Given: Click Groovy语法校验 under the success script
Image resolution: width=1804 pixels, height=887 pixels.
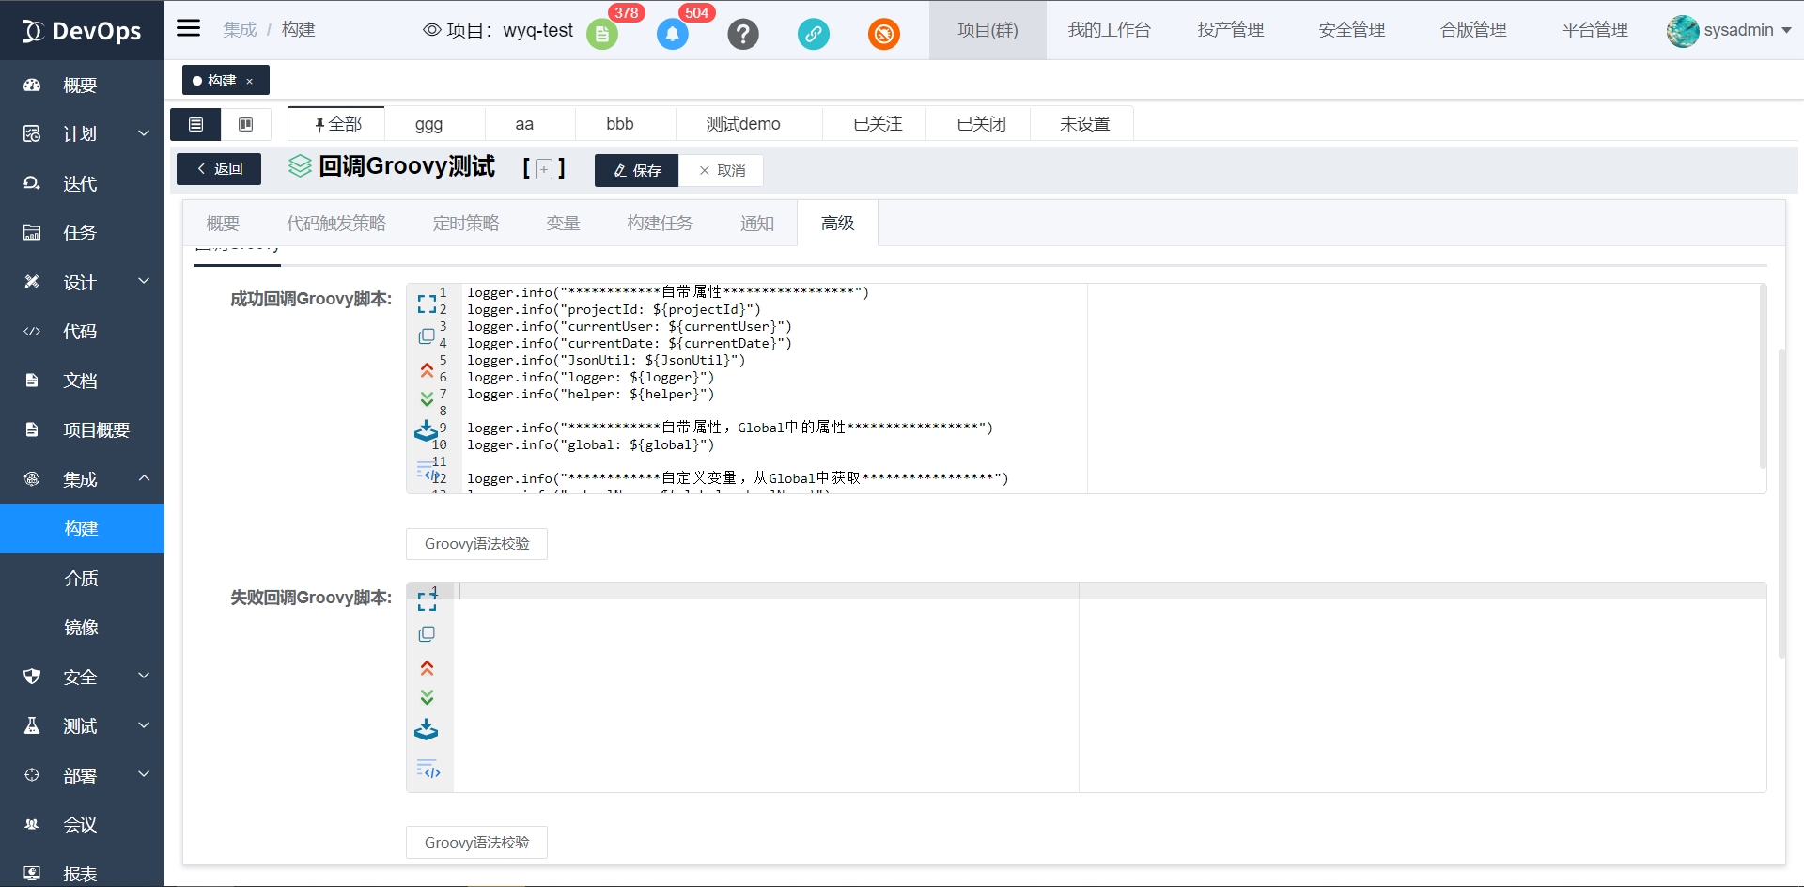Looking at the screenshot, I should point(476,544).
